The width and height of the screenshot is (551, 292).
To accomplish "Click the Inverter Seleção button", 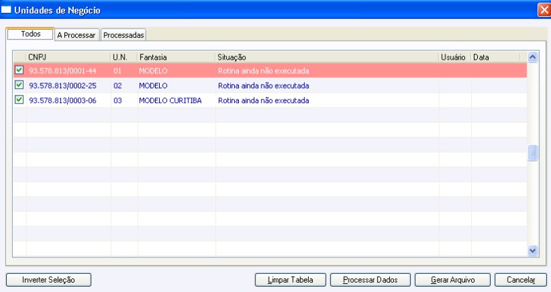I will [x=49, y=280].
